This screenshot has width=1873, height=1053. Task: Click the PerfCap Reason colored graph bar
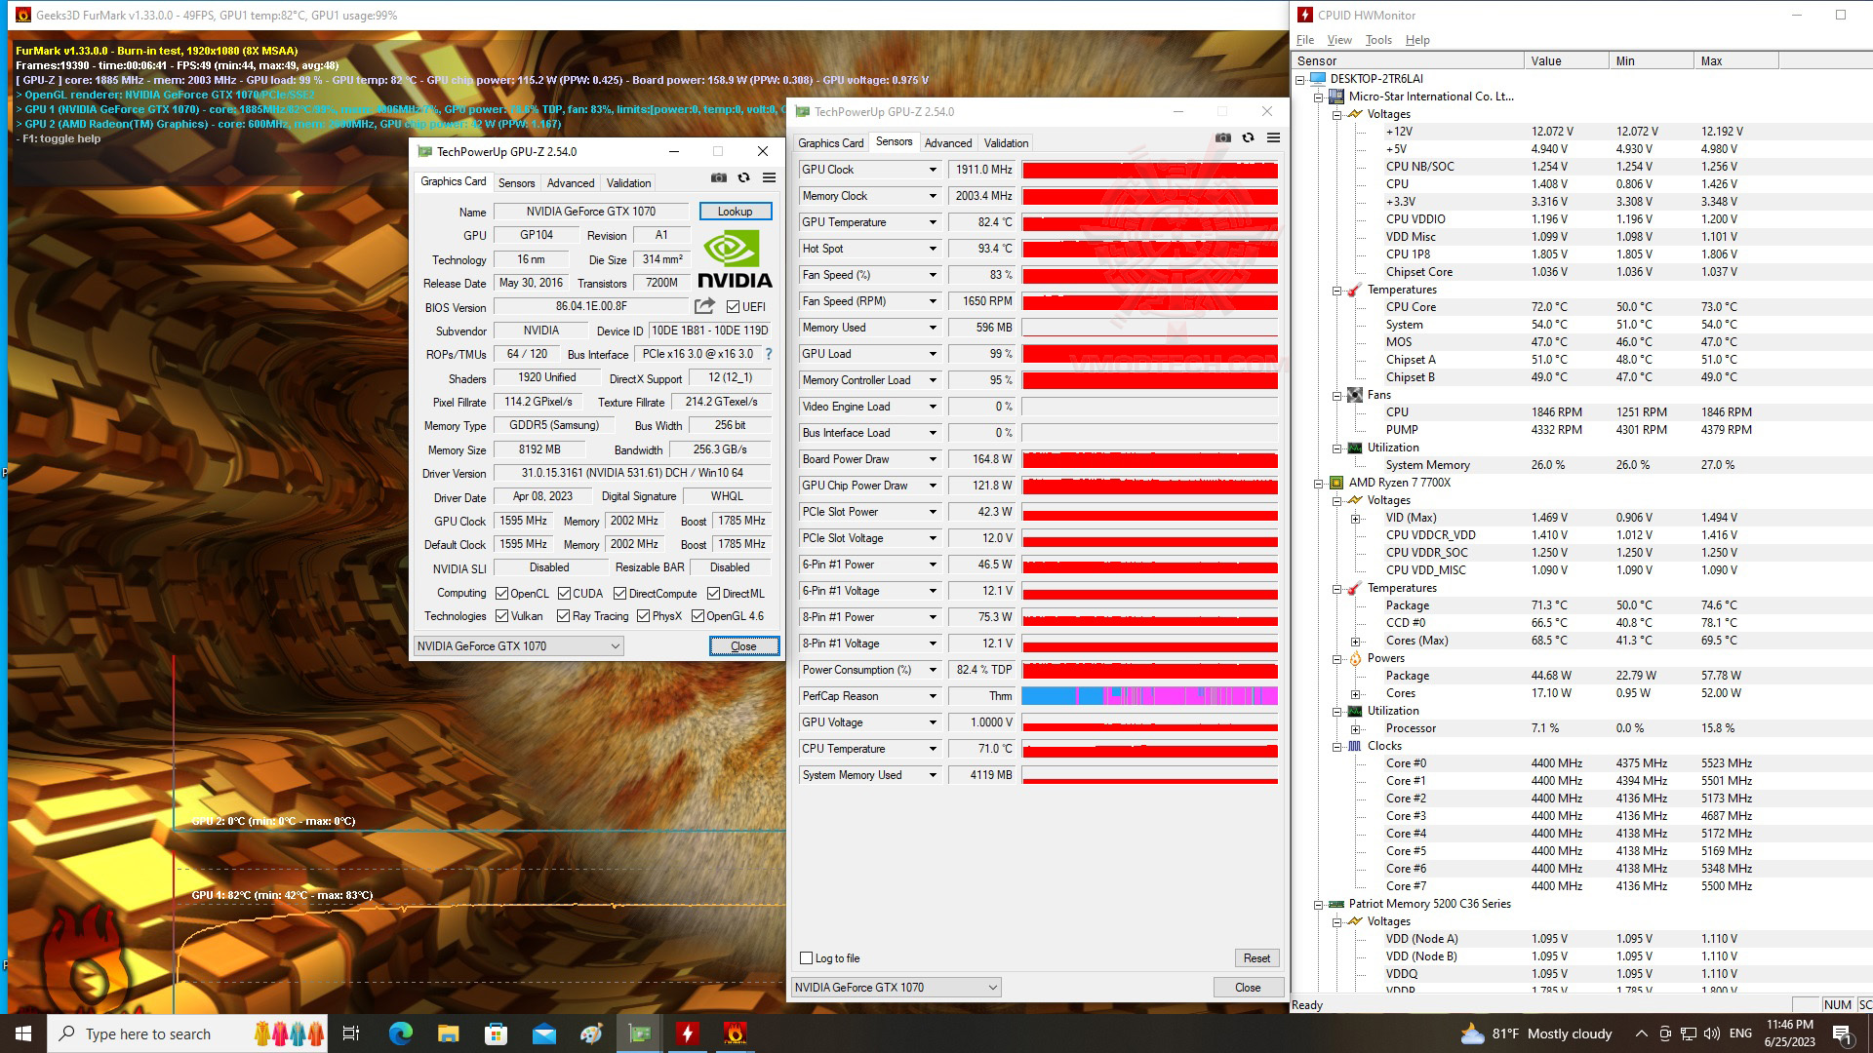[x=1149, y=696]
